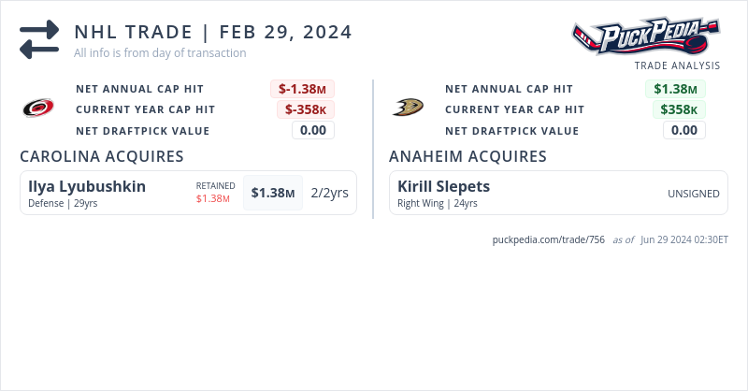The height and width of the screenshot is (391, 748).
Task: Open Ilya Lyubushkin player card
Action: [x=87, y=186]
